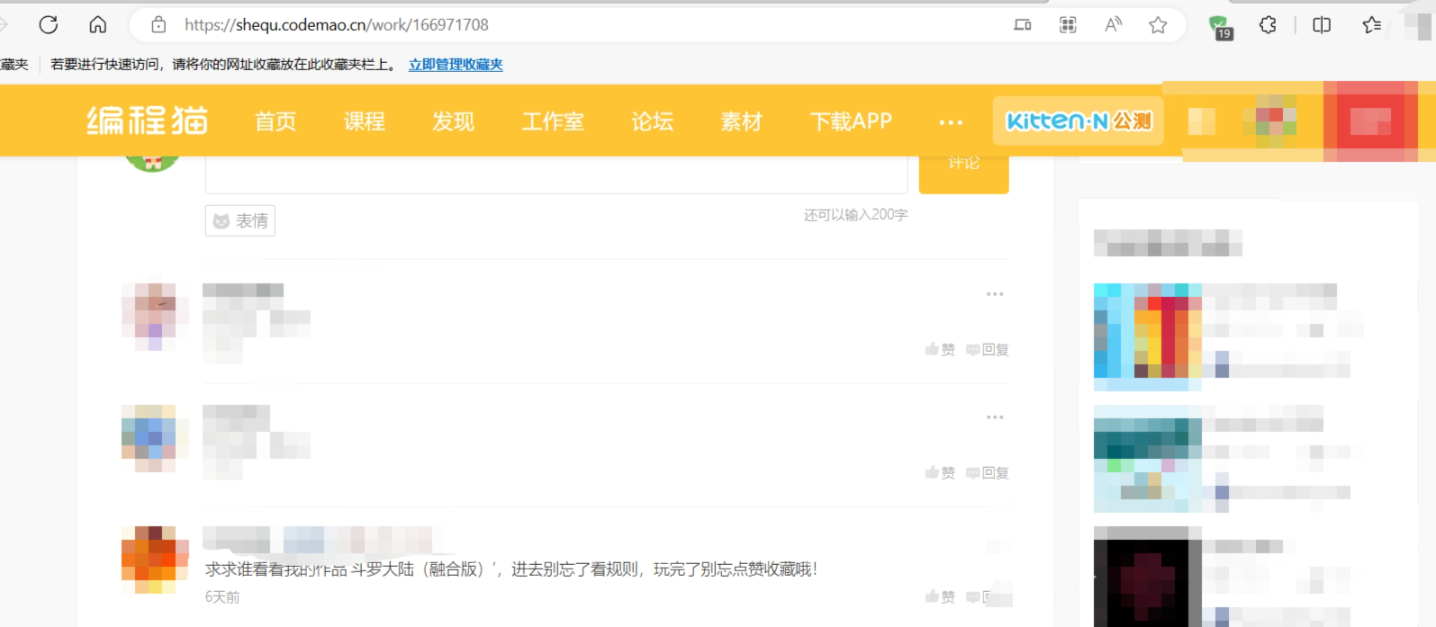Image resolution: width=1436 pixels, height=627 pixels.
Task: Click the green shield extension with badge 19
Action: (x=1219, y=26)
